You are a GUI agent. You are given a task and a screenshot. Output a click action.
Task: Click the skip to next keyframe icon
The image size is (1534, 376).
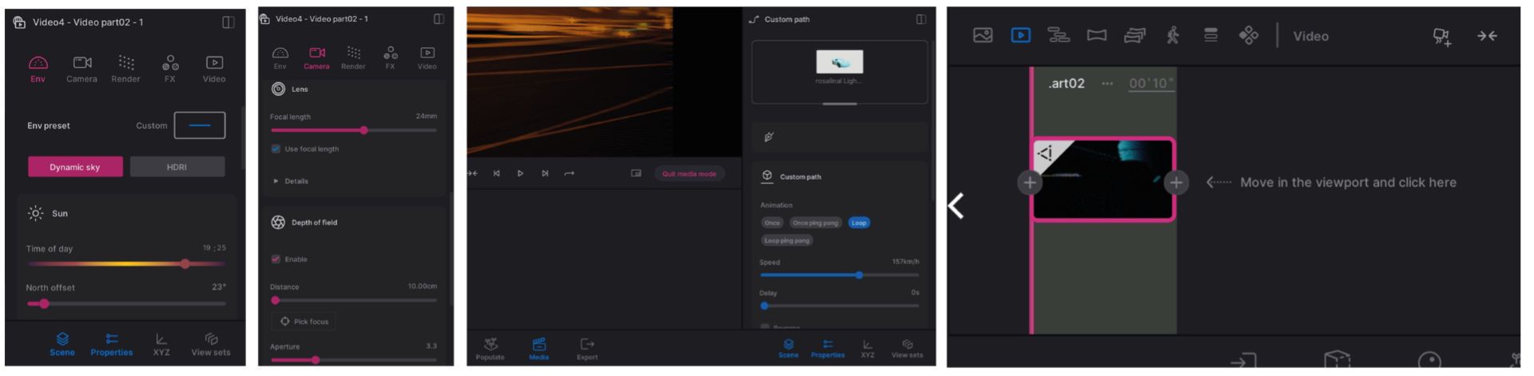tap(545, 173)
